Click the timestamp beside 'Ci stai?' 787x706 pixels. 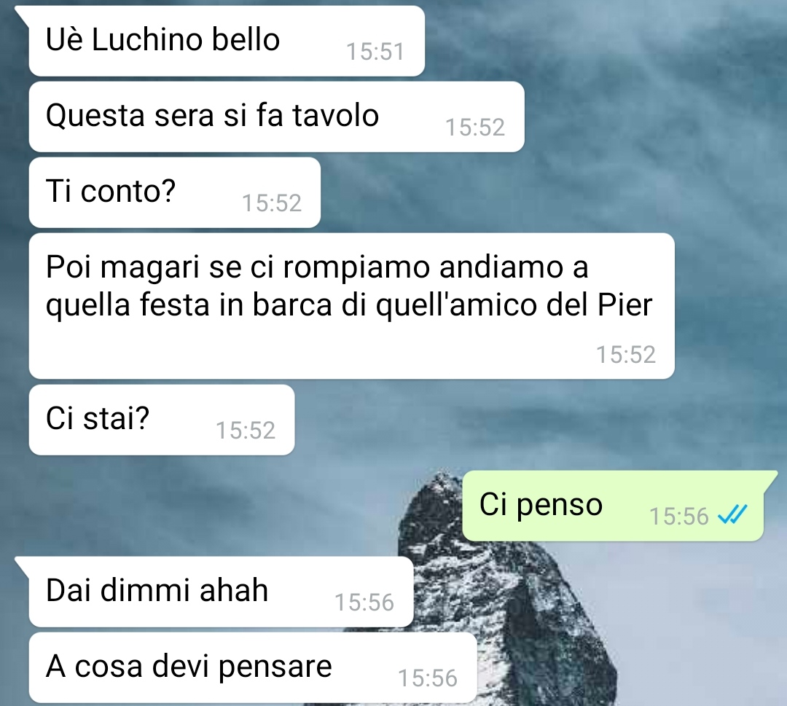(246, 431)
